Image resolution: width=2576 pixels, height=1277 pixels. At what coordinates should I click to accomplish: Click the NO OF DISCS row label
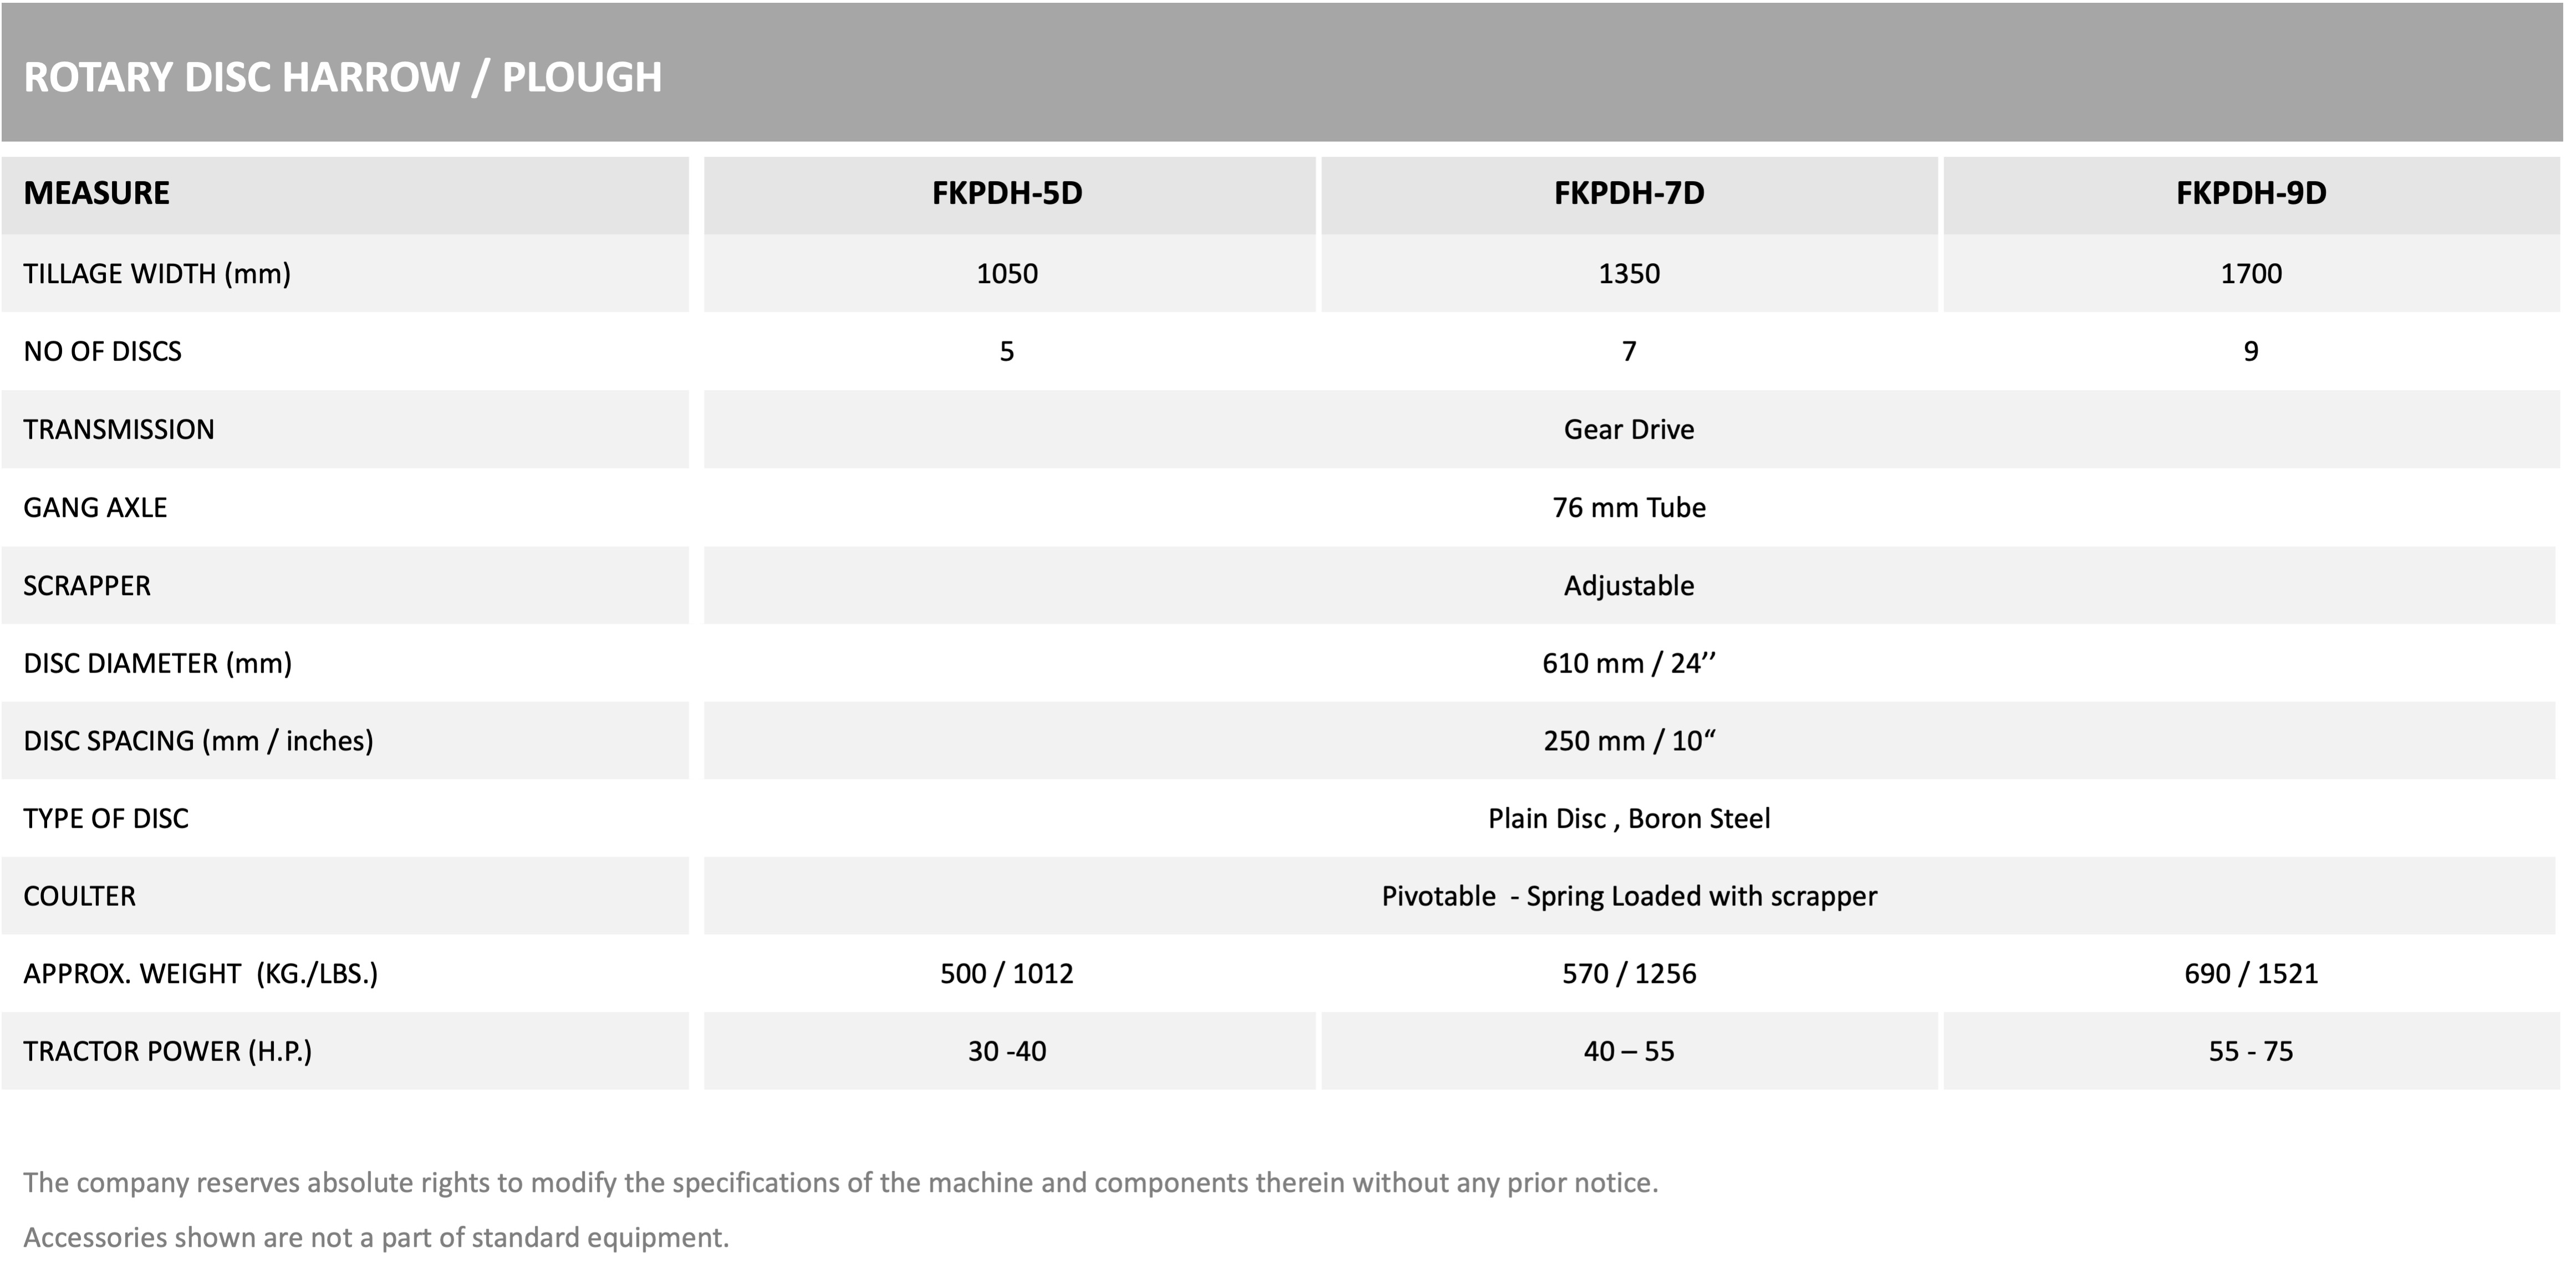[103, 352]
